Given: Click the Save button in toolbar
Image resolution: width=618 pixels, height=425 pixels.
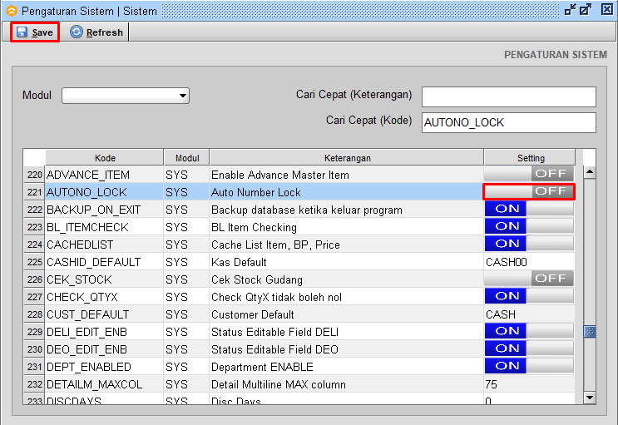Looking at the screenshot, I should (35, 32).
